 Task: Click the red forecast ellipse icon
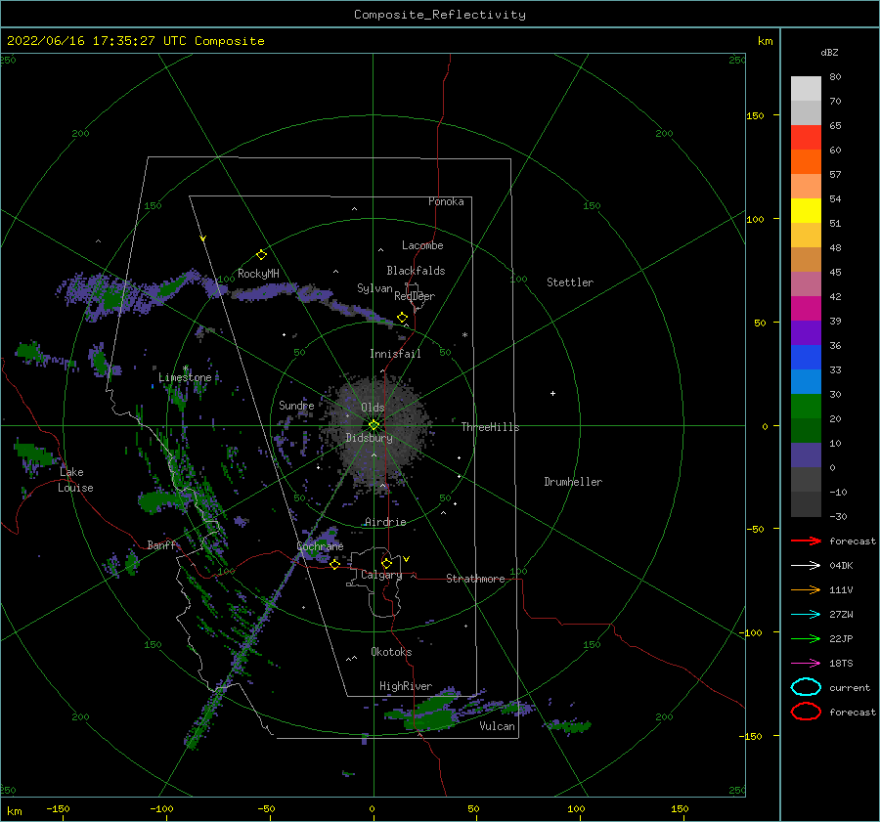(x=806, y=712)
